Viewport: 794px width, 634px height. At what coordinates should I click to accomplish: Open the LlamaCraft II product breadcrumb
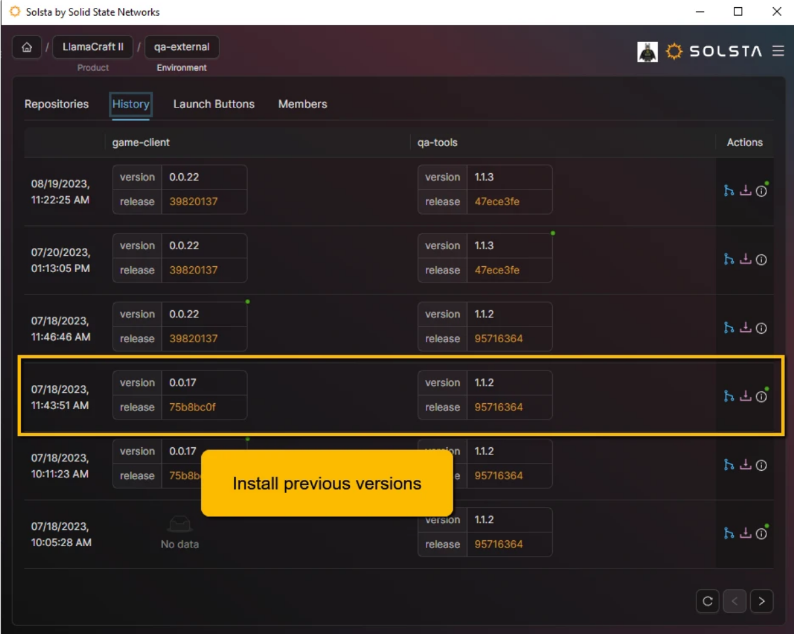click(x=93, y=47)
